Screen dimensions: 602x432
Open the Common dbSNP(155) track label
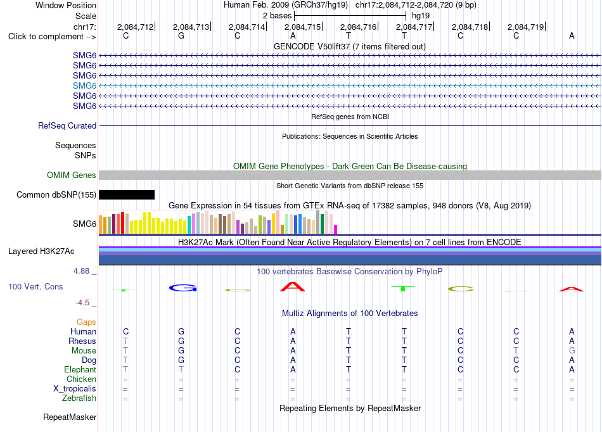pos(56,195)
